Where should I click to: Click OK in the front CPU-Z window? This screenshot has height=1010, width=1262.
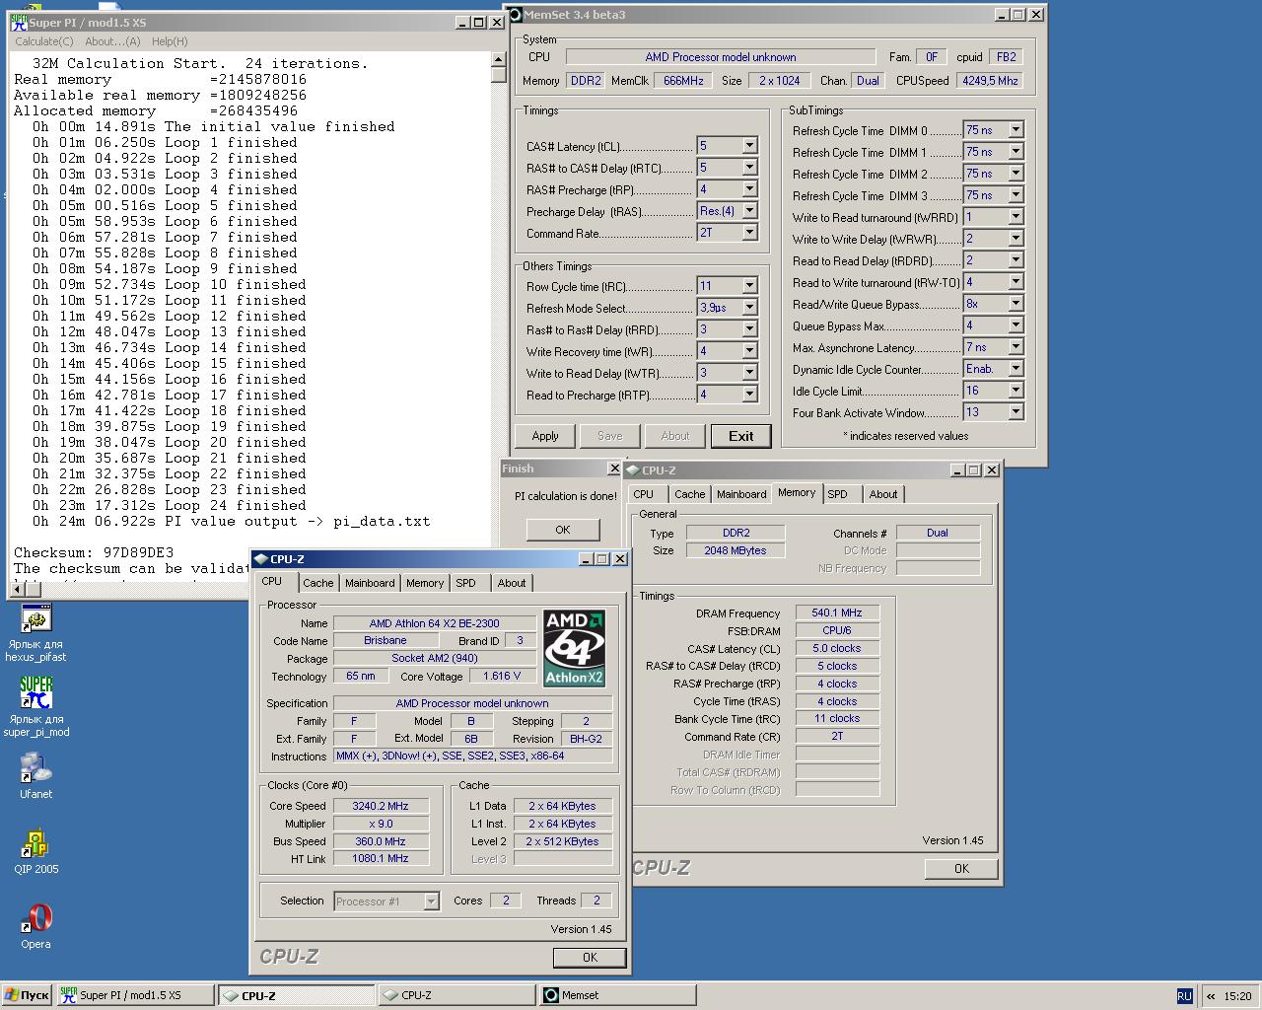click(590, 957)
